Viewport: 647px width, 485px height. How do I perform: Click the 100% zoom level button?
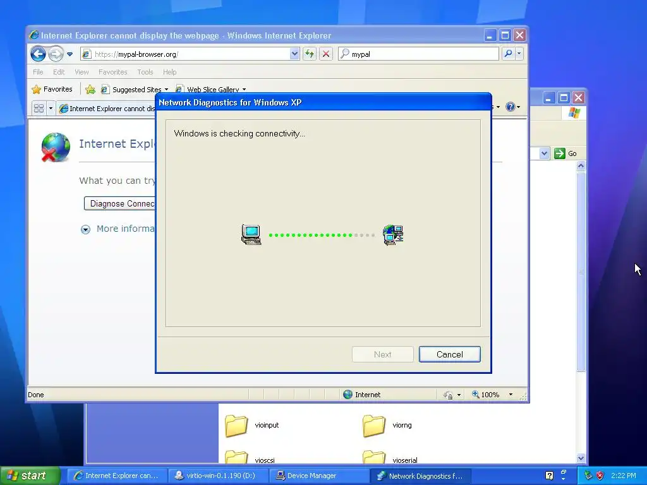tap(486, 395)
